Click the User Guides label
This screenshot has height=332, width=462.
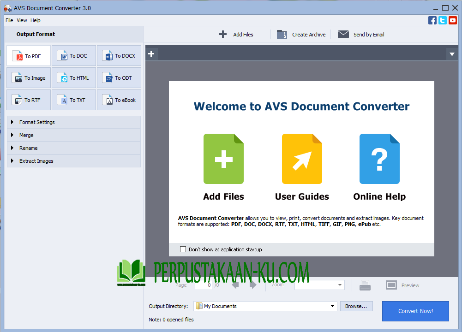302,196
